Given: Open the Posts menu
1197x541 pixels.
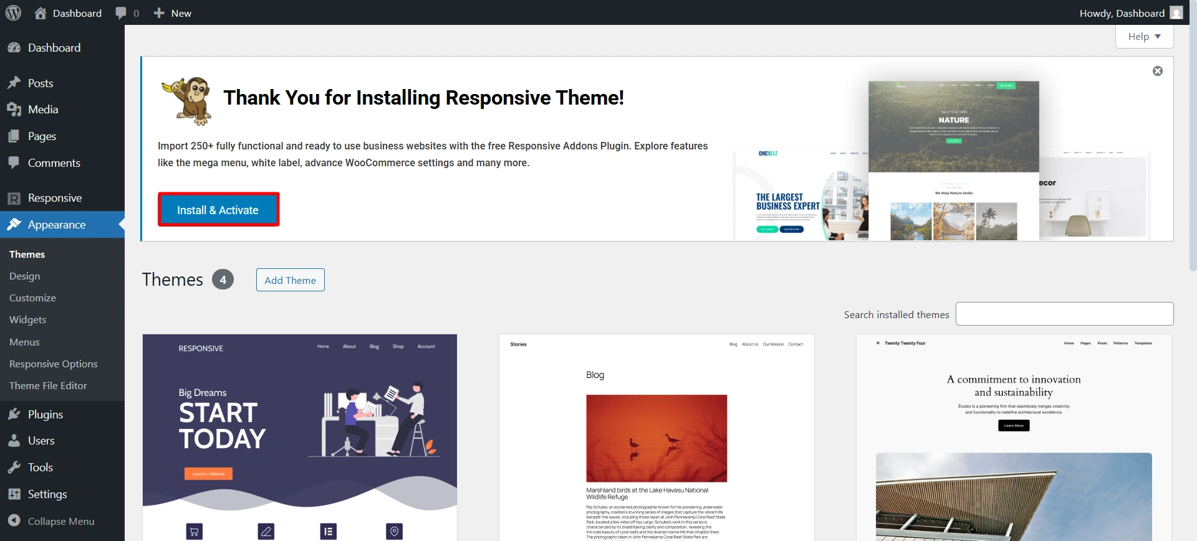Looking at the screenshot, I should click(x=62, y=83).
